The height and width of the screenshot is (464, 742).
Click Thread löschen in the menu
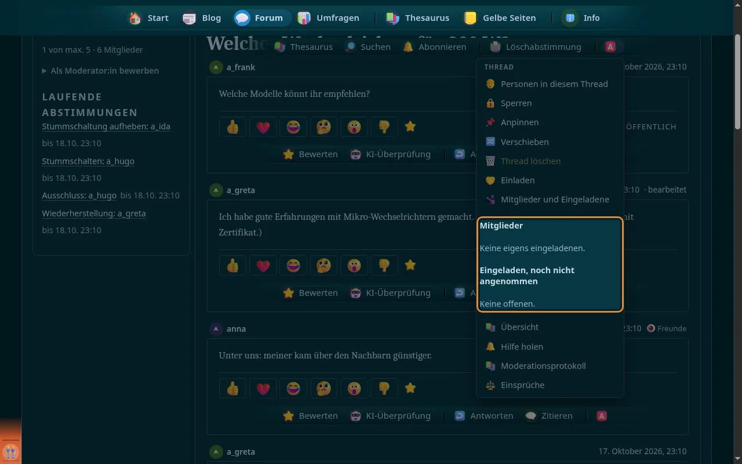[550, 161]
